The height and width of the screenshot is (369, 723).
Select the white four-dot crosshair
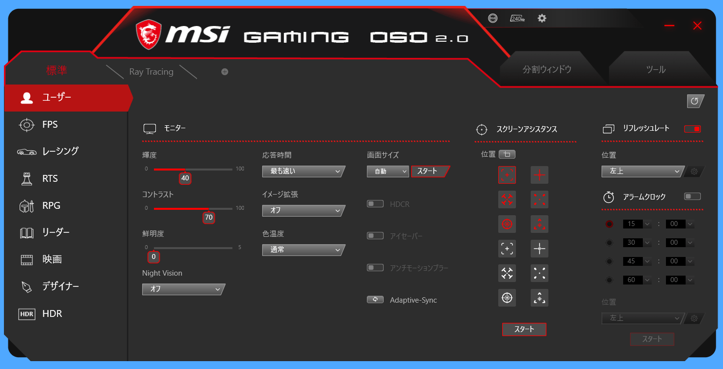(540, 273)
